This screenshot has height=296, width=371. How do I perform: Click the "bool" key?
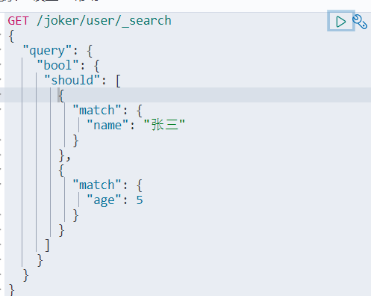(x=57, y=66)
